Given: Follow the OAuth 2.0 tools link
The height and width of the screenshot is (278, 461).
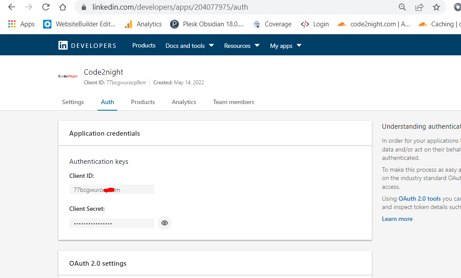Looking at the screenshot, I should (x=420, y=199).
